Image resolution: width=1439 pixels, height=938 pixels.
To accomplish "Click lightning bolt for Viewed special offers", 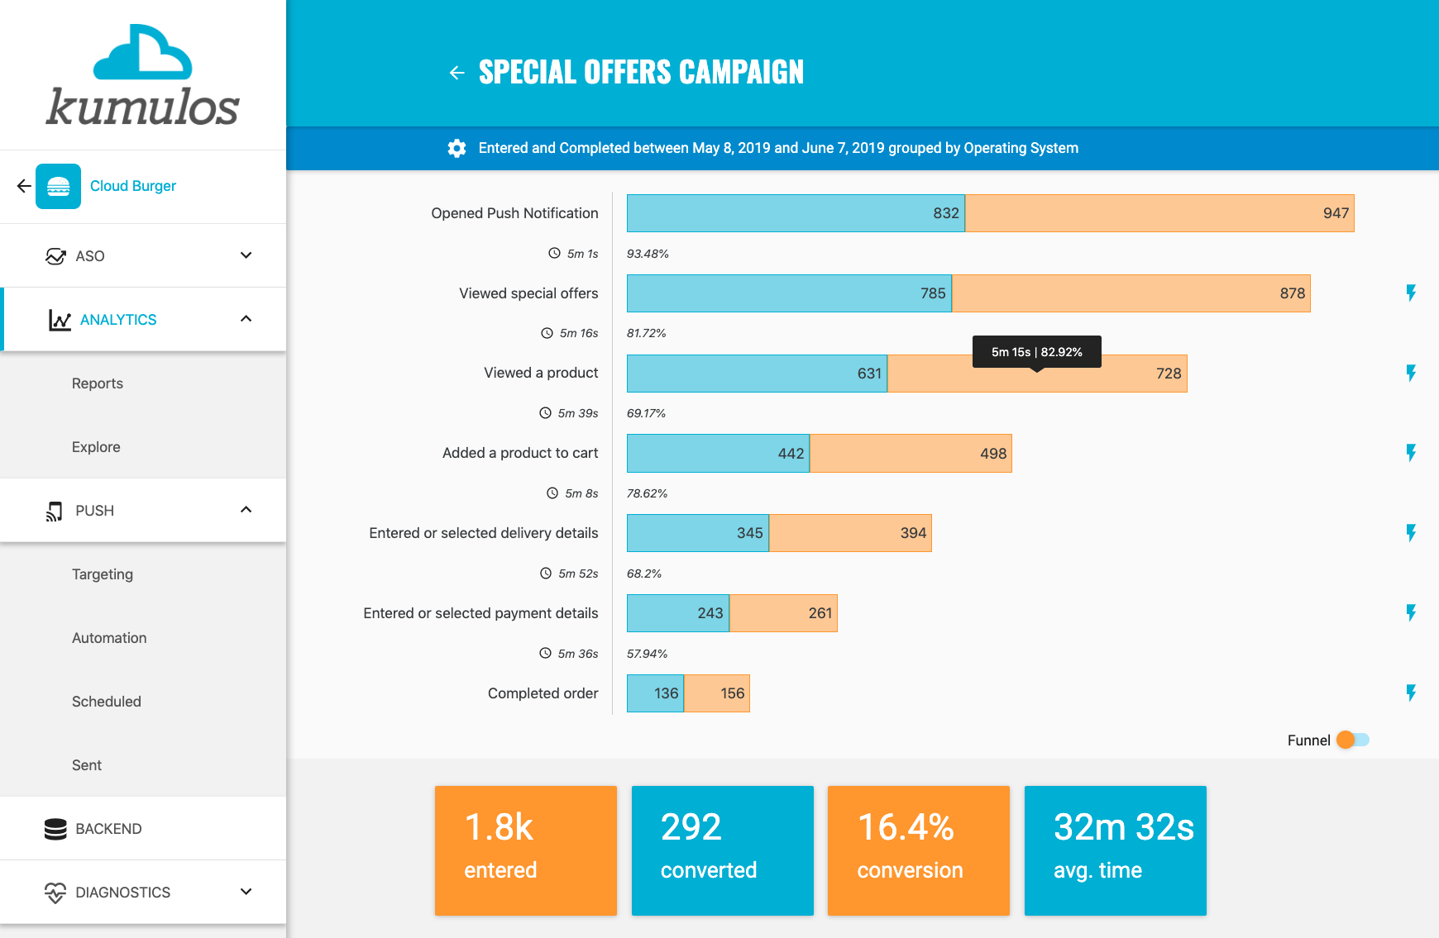I will (x=1411, y=293).
